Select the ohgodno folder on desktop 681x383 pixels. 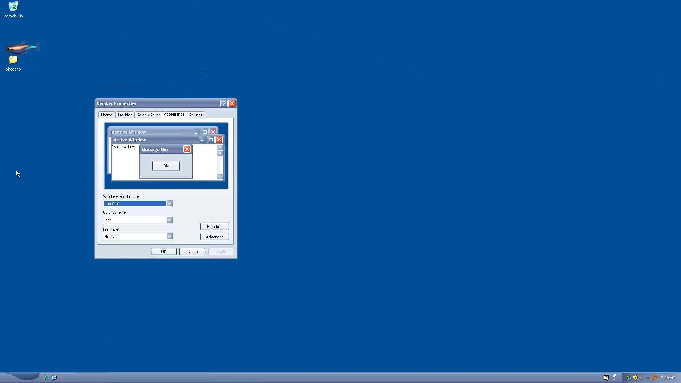click(x=13, y=60)
